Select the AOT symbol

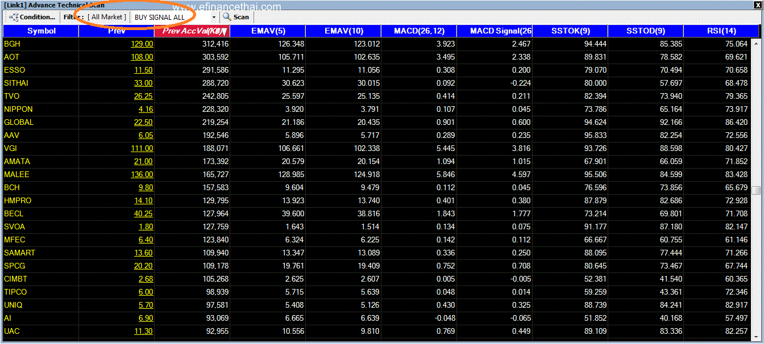click(11, 57)
